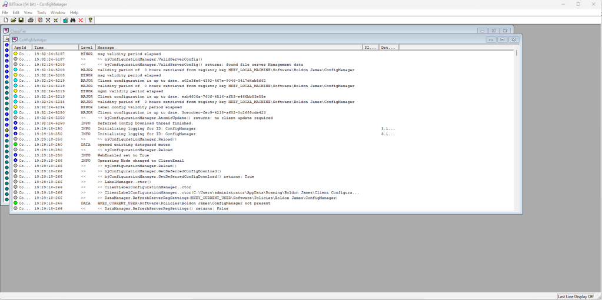Click the AppId column header
The image size is (602, 300).
pyautogui.click(x=22, y=47)
